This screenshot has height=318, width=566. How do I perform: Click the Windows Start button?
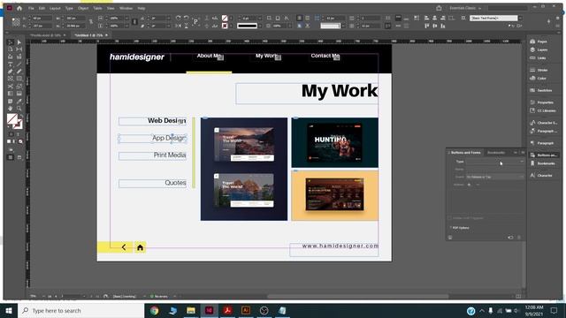click(x=9, y=310)
